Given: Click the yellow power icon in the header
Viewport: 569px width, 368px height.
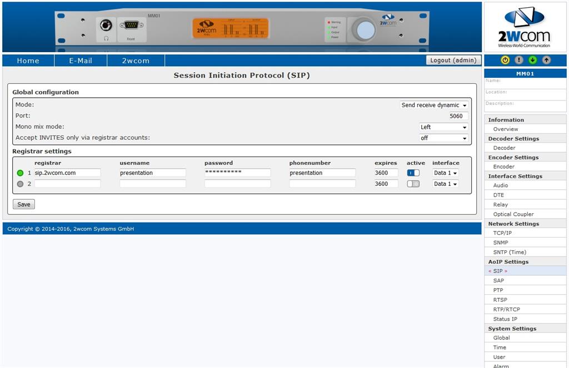Looking at the screenshot, I should (504, 61).
